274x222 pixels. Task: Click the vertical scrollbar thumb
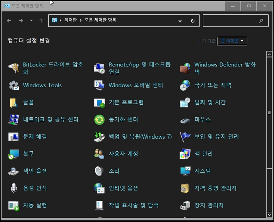[269, 113]
